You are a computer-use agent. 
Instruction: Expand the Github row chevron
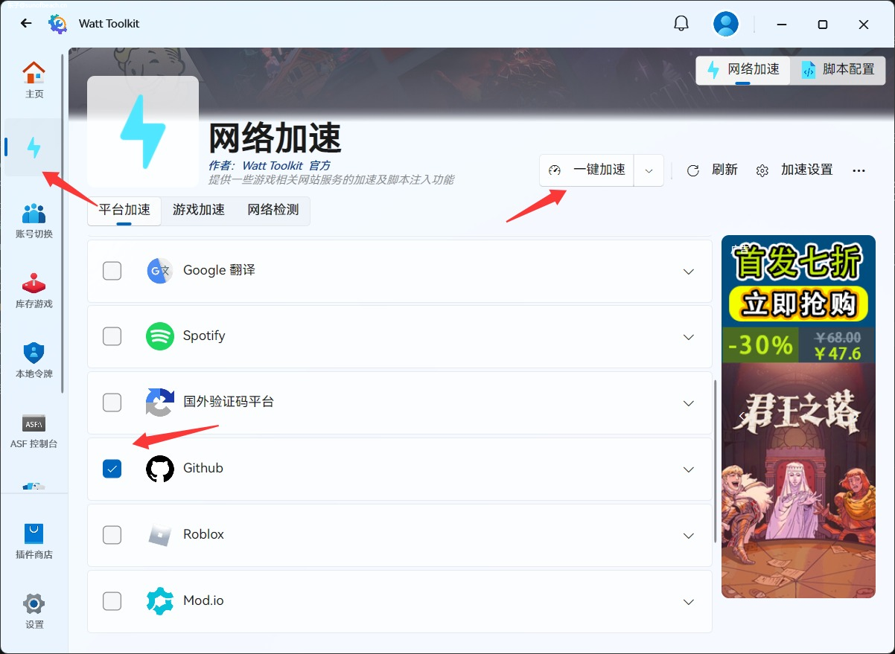[x=689, y=469]
